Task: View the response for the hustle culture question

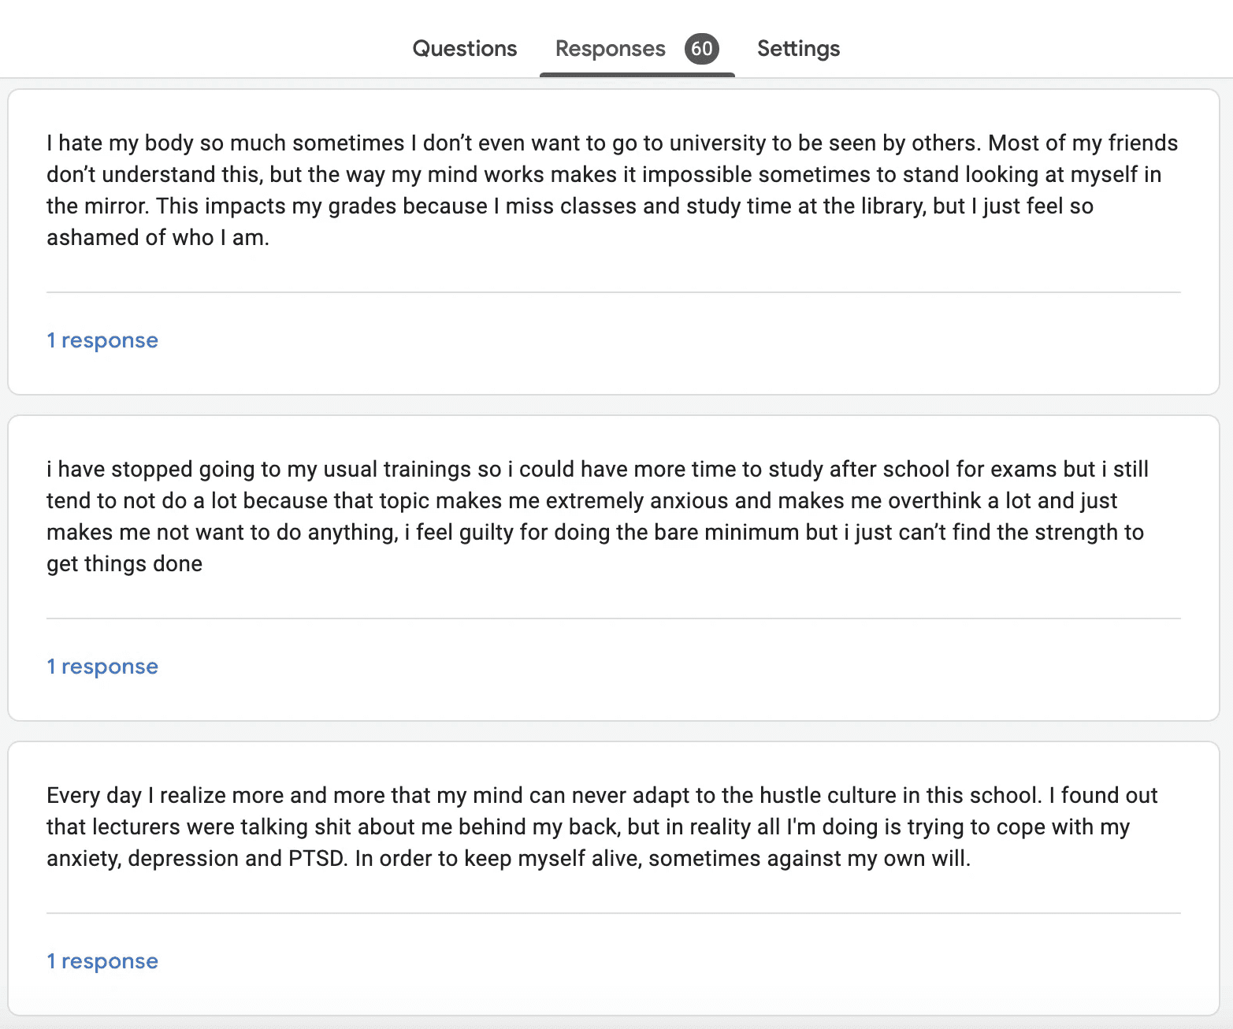Action: [102, 960]
